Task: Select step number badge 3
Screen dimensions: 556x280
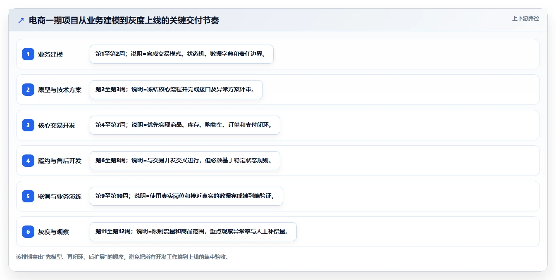Action: click(28, 125)
